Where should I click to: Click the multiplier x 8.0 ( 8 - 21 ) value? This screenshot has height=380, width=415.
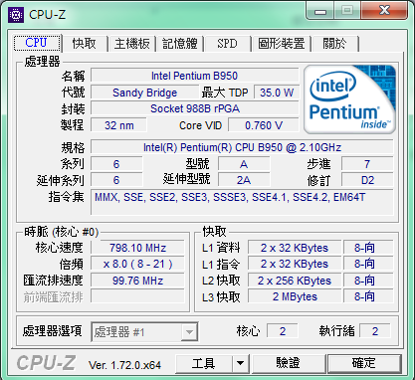point(137,264)
